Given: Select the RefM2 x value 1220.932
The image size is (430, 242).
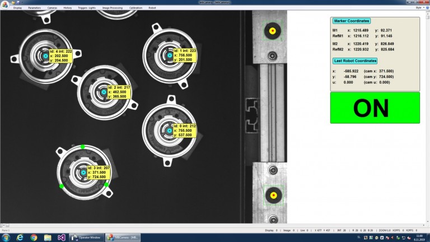Looking at the screenshot, I should 361,49.
